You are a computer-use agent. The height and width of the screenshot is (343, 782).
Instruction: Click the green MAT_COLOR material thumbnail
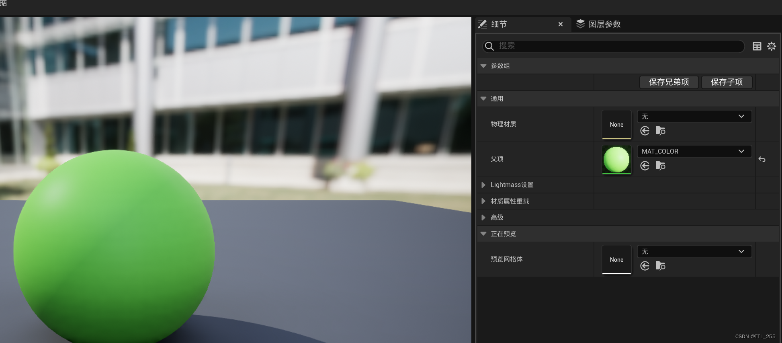pyautogui.click(x=616, y=160)
